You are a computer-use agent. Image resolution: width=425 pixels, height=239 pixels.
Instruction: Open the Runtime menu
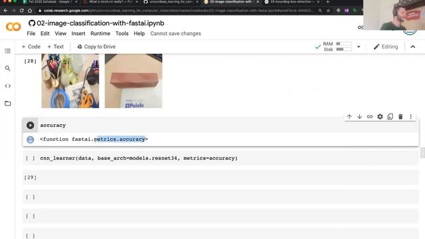[100, 34]
